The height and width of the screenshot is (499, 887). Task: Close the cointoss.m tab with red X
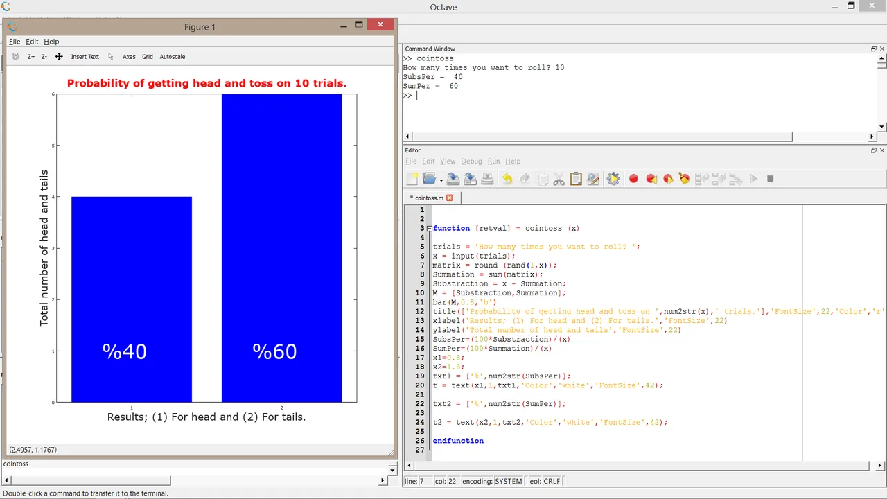[449, 198]
